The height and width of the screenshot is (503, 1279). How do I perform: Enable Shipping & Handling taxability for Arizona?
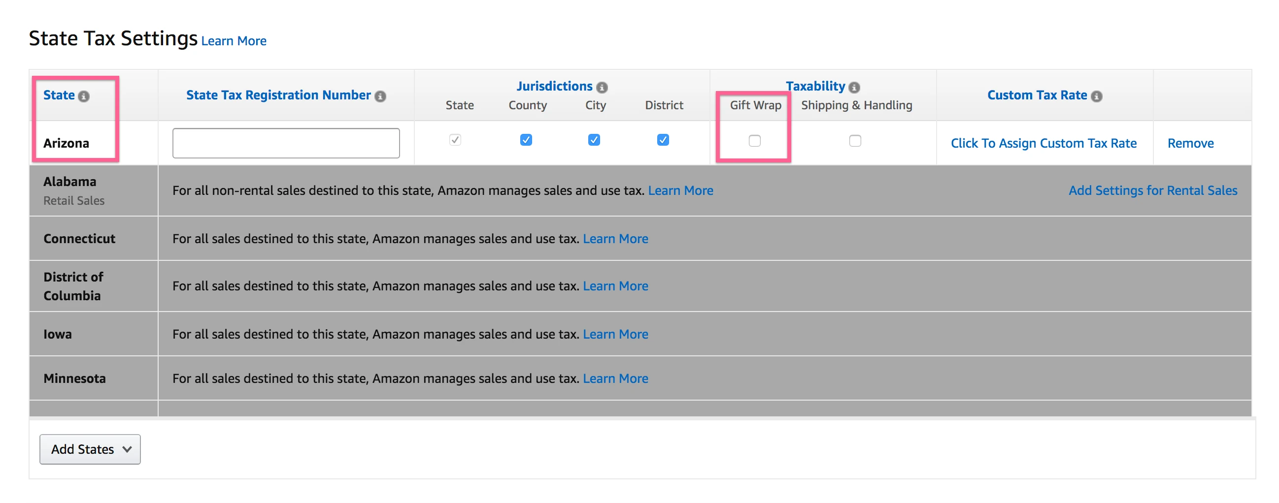tap(855, 141)
